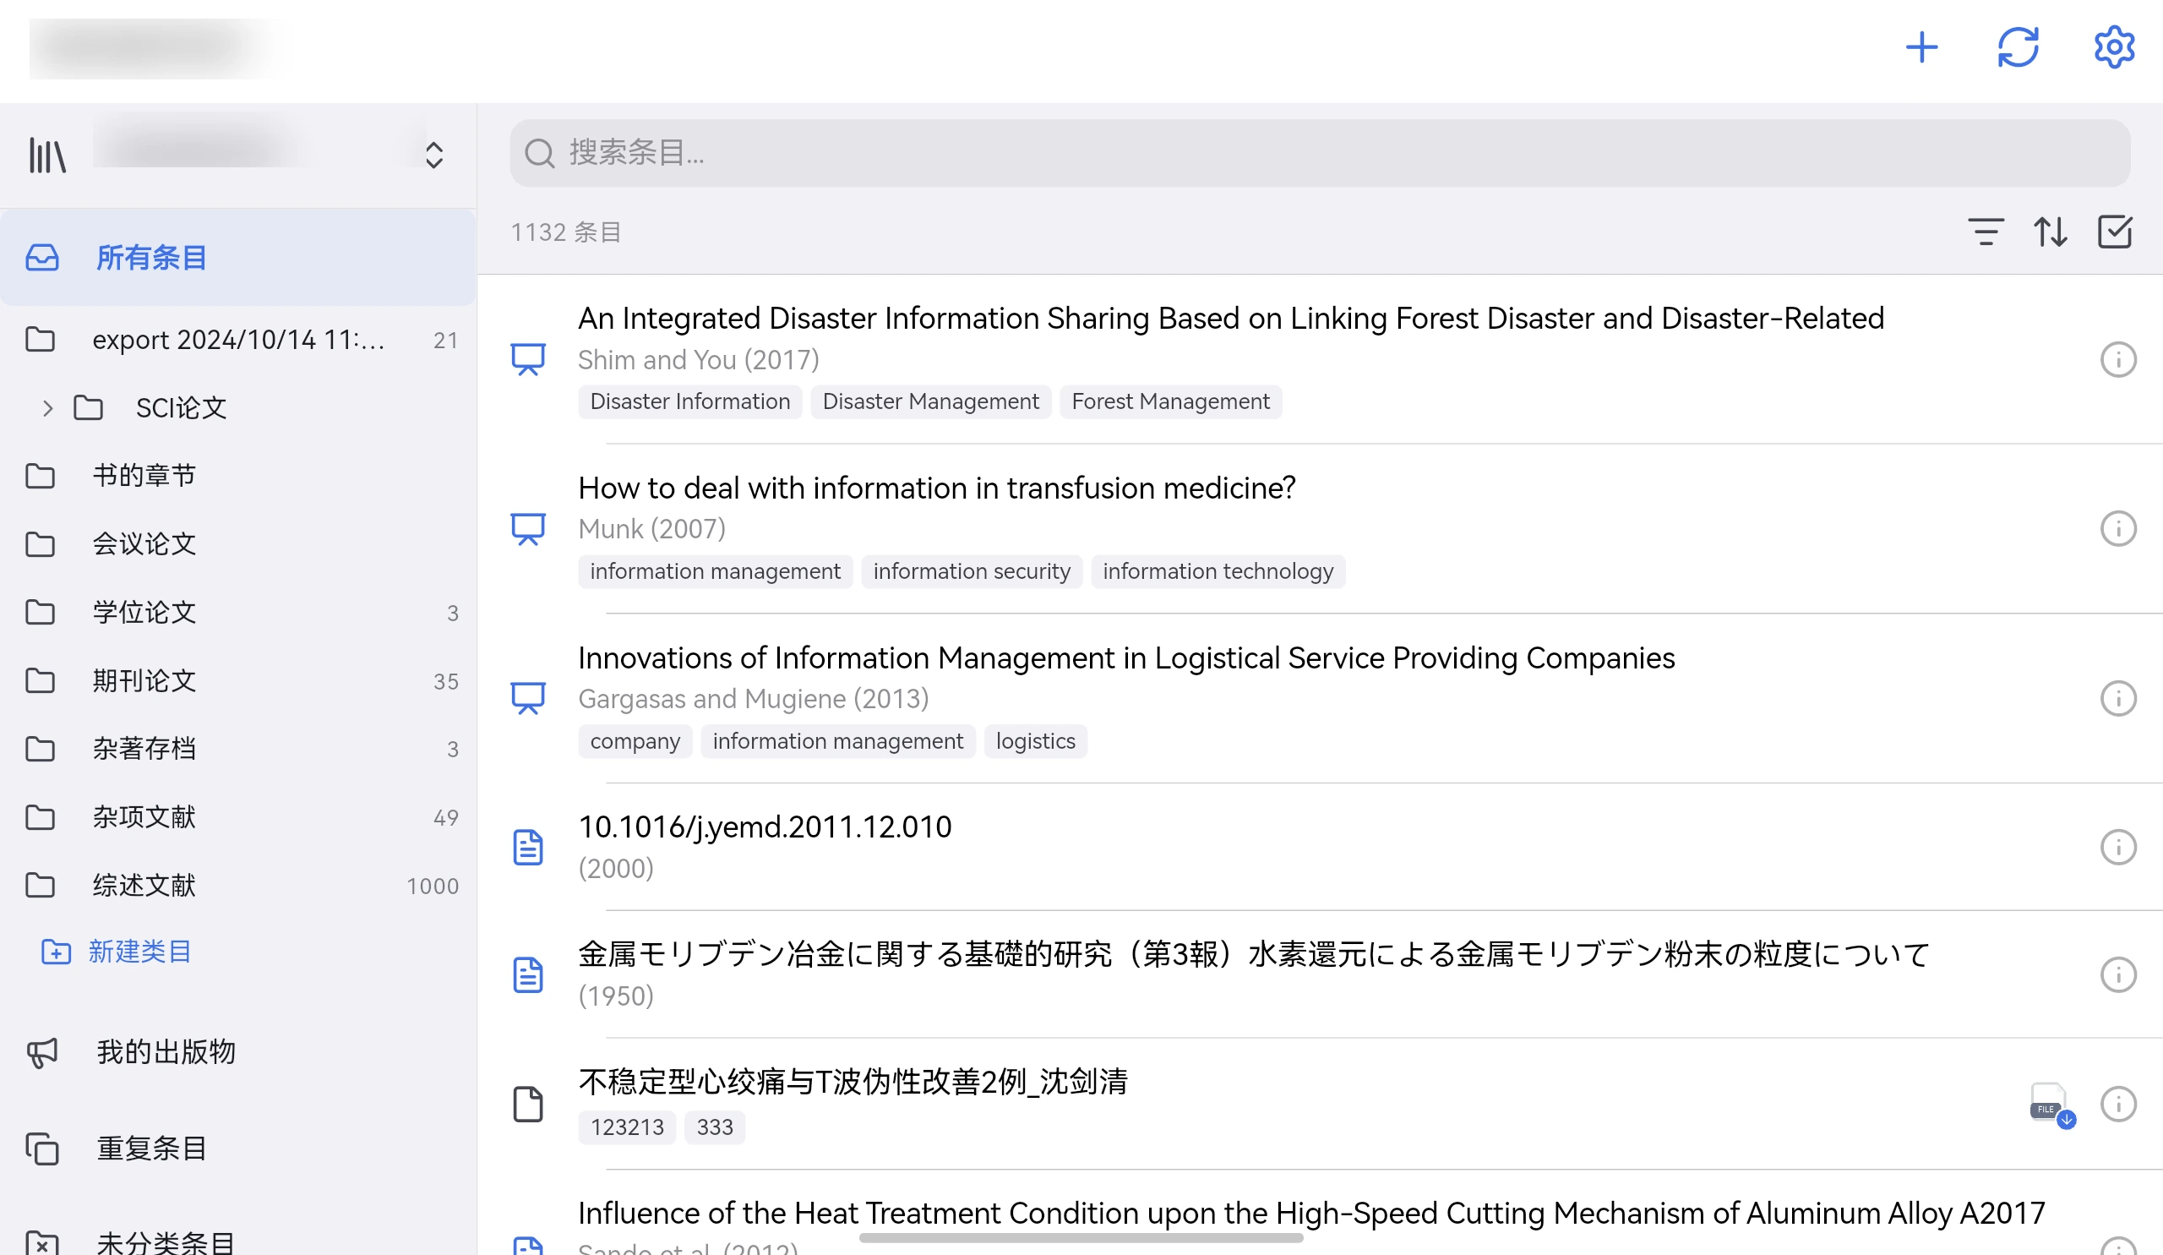The width and height of the screenshot is (2163, 1255).
Task: Open the filter options icon
Action: coord(1986,232)
